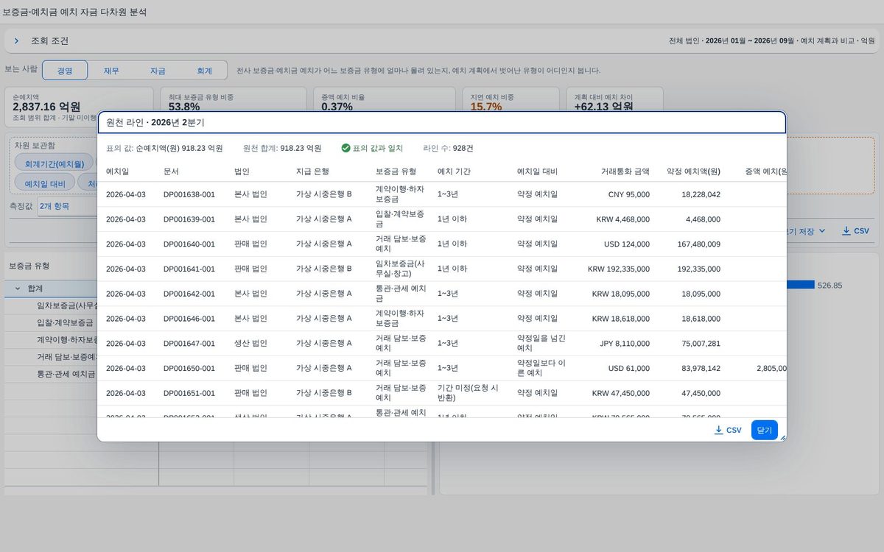Select the 입찰·계약보증금 tree row
The height and width of the screenshot is (552, 884).
click(x=65, y=322)
